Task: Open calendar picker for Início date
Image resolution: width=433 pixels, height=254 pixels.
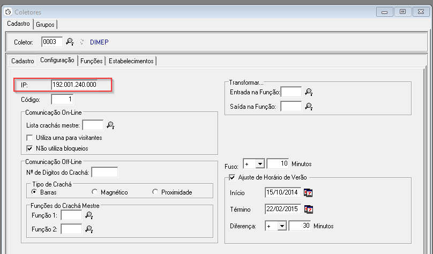Action: point(308,192)
